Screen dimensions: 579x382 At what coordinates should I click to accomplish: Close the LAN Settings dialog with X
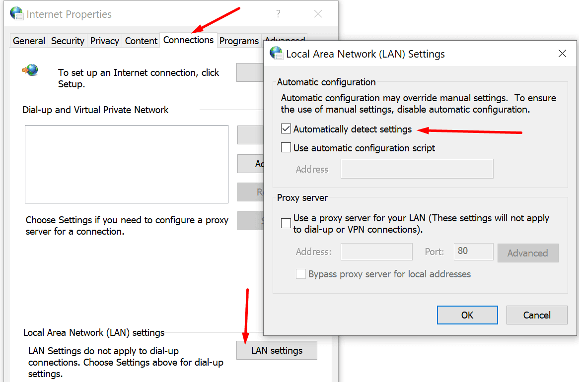click(562, 54)
